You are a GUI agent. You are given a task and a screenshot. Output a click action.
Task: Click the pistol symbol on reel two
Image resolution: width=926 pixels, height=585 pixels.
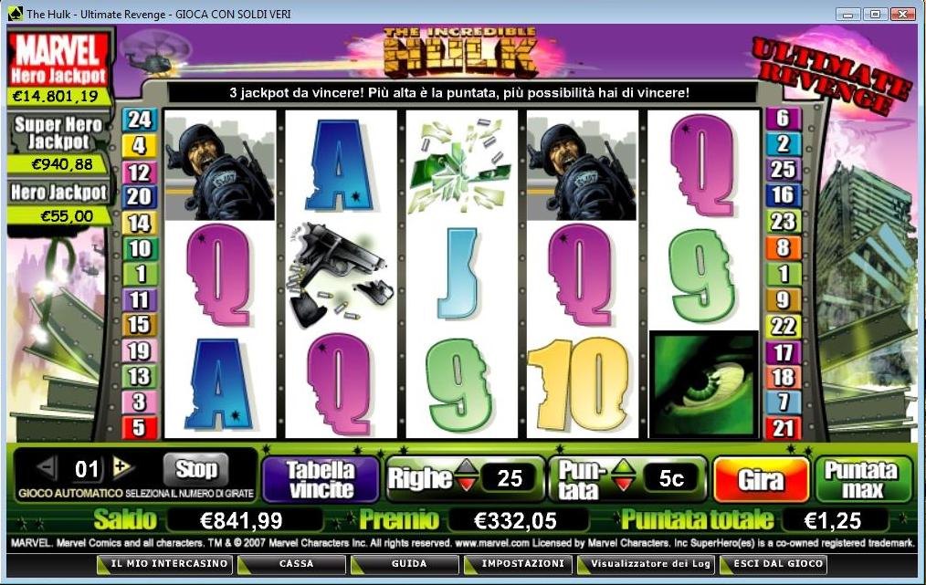(341, 275)
